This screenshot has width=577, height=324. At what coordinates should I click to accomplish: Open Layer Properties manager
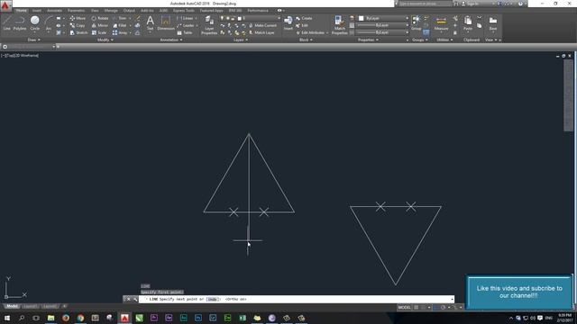coord(209,25)
